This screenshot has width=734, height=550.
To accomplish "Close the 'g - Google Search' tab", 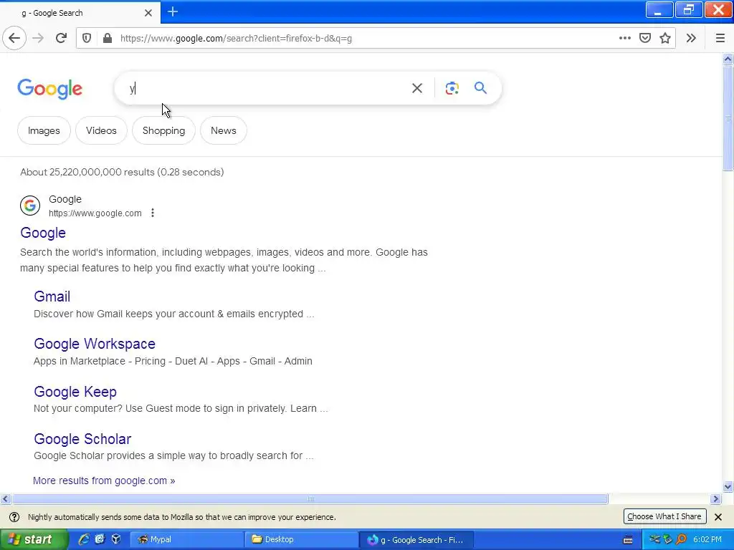I will tap(148, 13).
